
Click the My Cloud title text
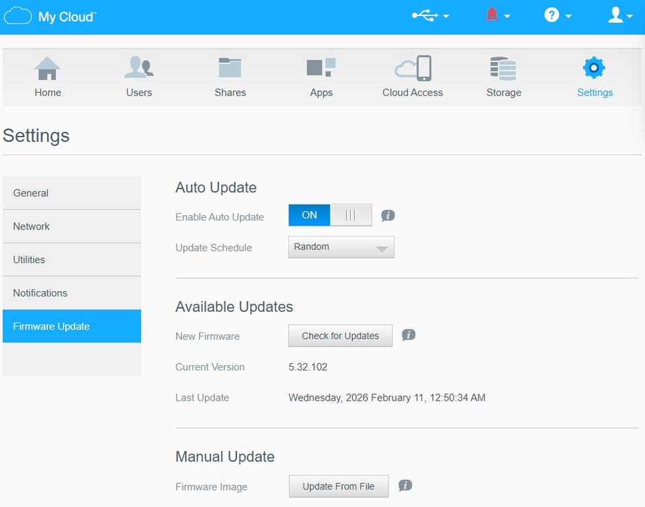[67, 17]
